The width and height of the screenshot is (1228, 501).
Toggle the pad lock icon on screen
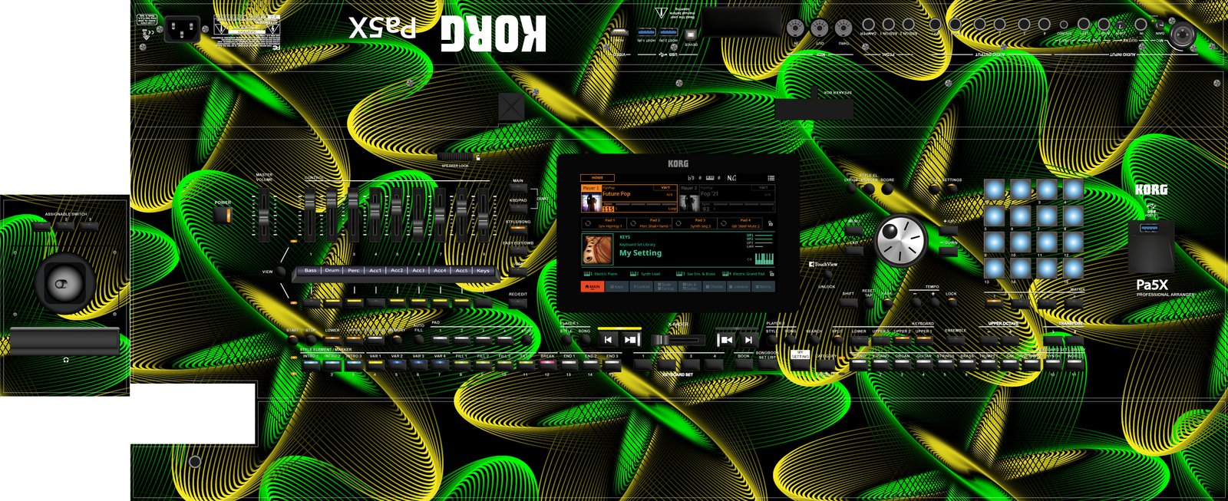click(770, 224)
